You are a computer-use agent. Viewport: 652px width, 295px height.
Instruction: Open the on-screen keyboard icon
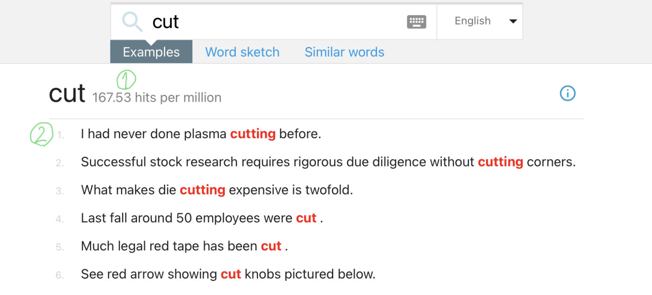coord(416,22)
